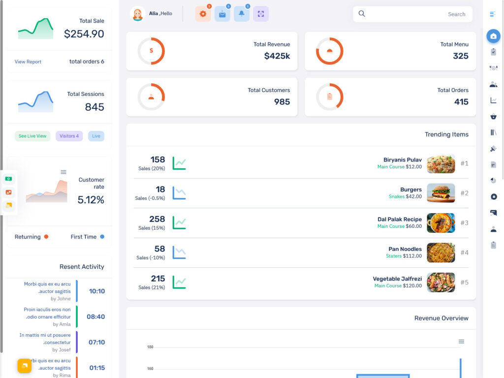
Task: Click the Pan Noodles title
Action: [405, 249]
